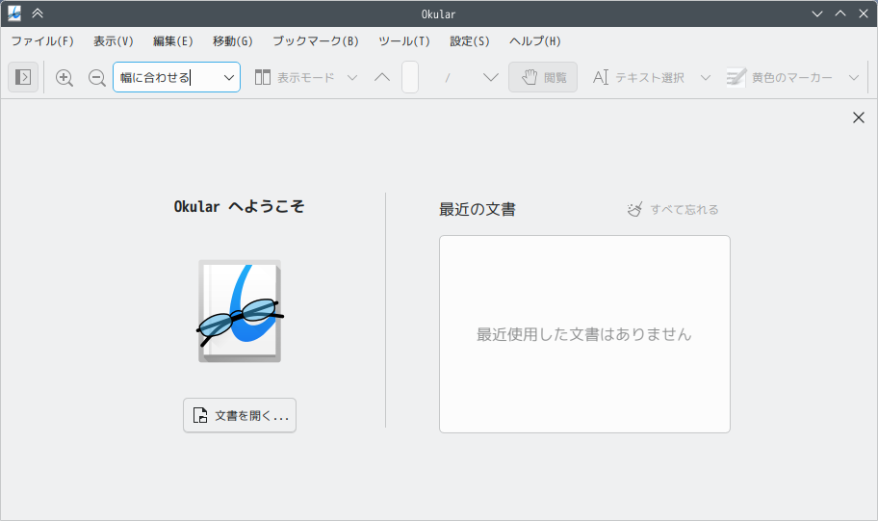Open the 移動(G) menu
Viewport: 878px width, 521px height.
tap(232, 41)
